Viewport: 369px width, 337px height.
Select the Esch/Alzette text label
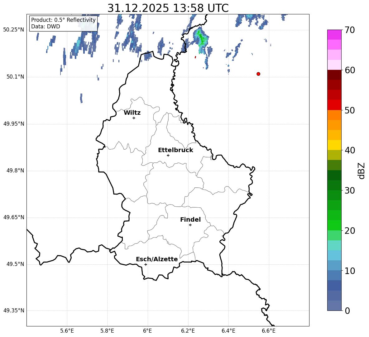[x=157, y=259]
